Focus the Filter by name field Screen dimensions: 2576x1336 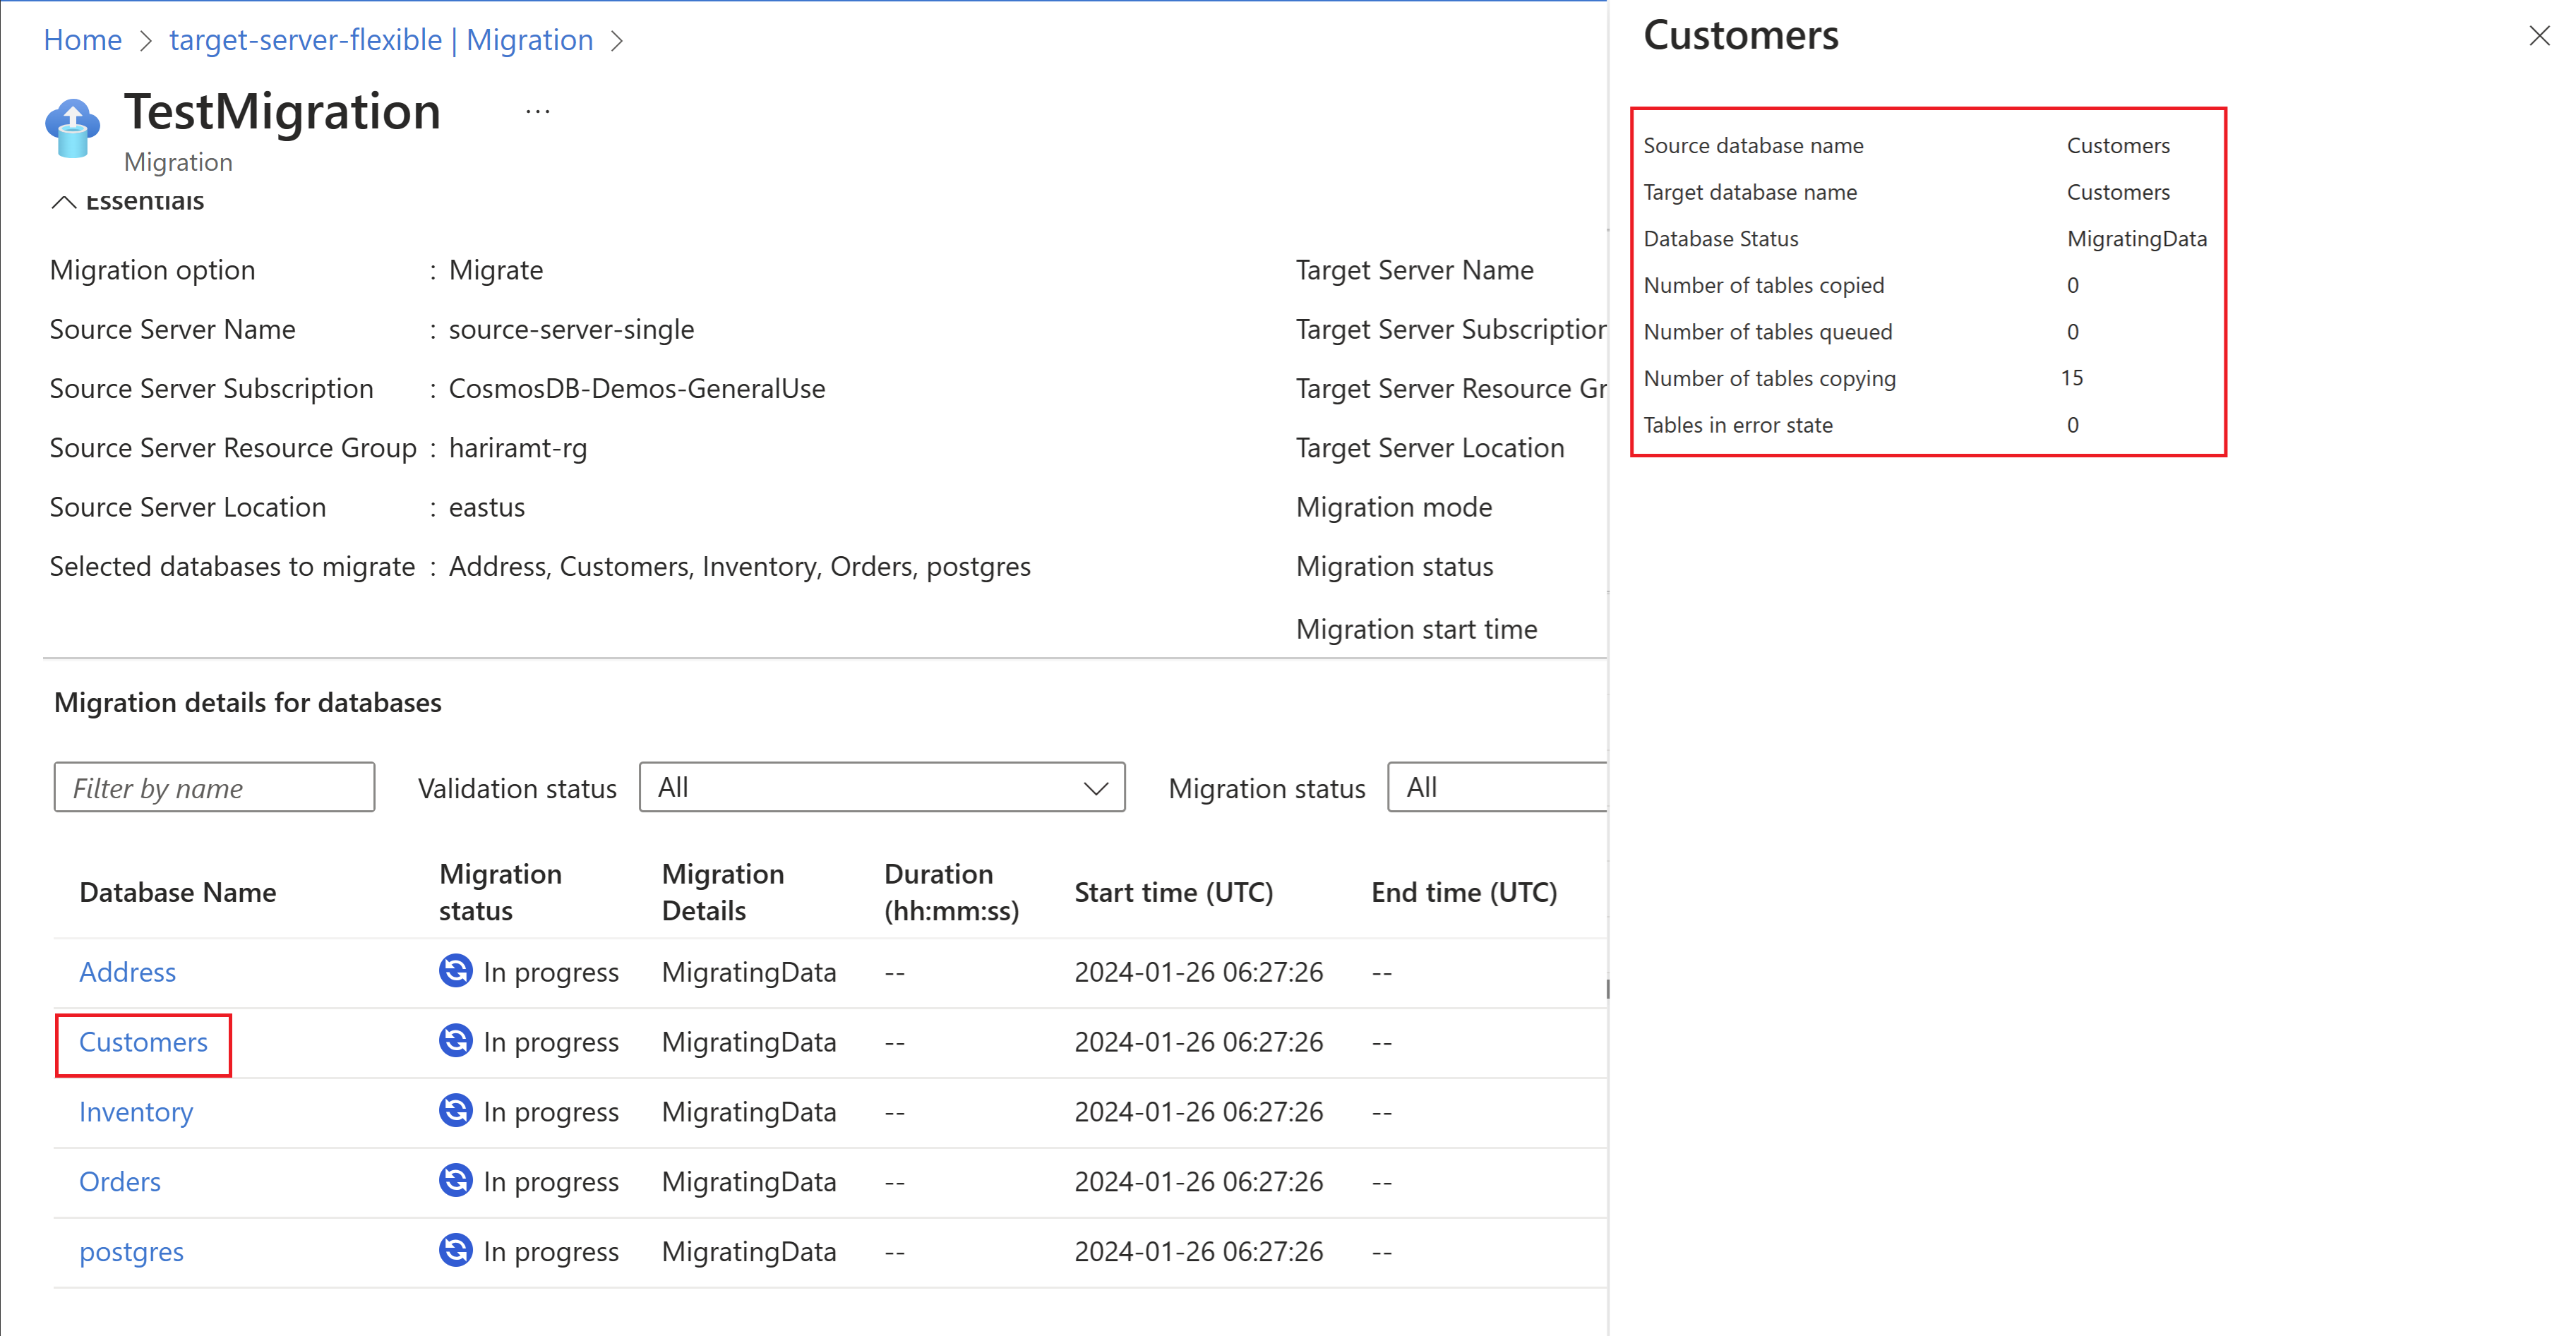point(214,788)
